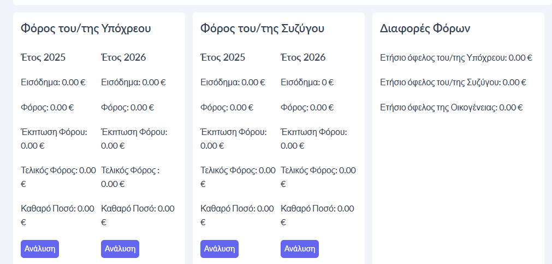Click 'Έτος 2025' heading in Υπόχρεου card
The width and height of the screenshot is (552, 264).
click(43, 57)
